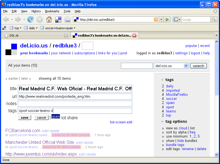
Task: Click the magnifier search button
Action: click(214, 19)
